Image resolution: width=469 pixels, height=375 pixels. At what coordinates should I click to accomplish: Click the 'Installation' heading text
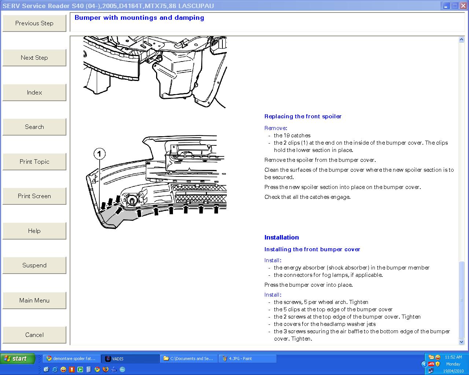281,237
